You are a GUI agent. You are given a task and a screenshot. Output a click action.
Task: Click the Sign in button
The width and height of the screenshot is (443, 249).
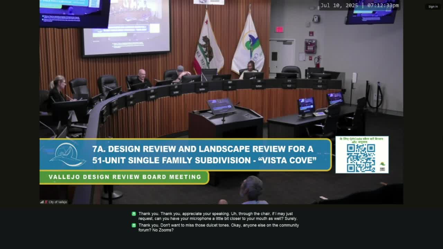[x=433, y=6]
